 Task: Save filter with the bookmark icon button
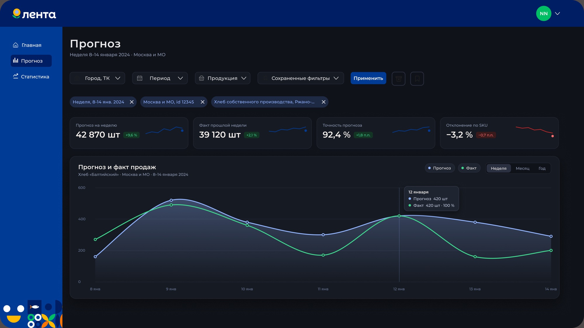click(x=417, y=78)
